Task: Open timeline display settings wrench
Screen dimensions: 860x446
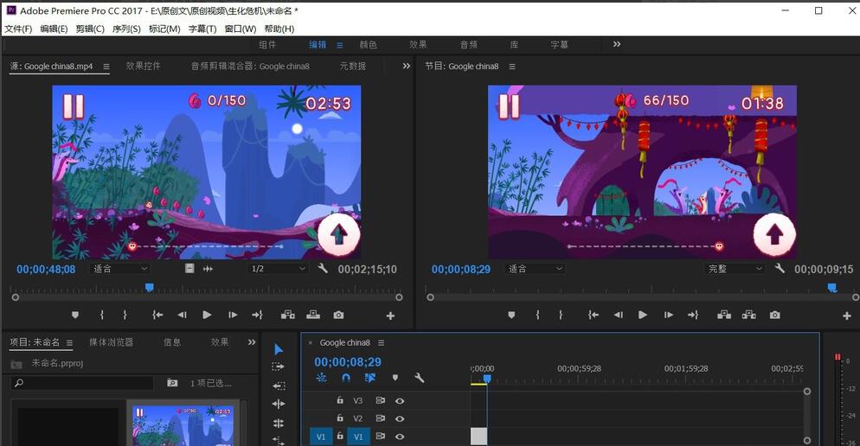Action: click(419, 378)
